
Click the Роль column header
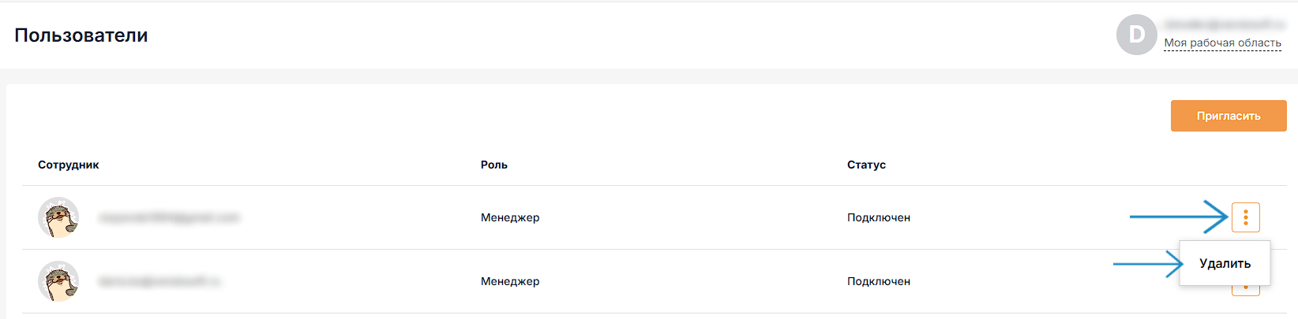point(494,165)
